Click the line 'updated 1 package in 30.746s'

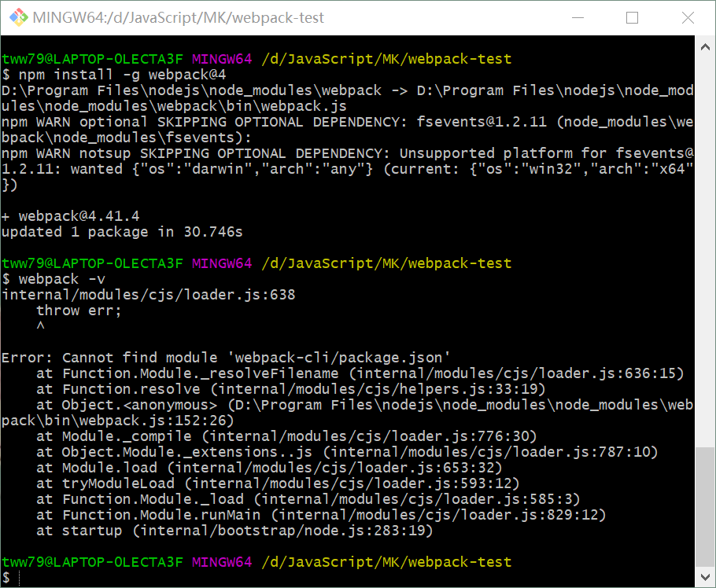click(x=122, y=232)
